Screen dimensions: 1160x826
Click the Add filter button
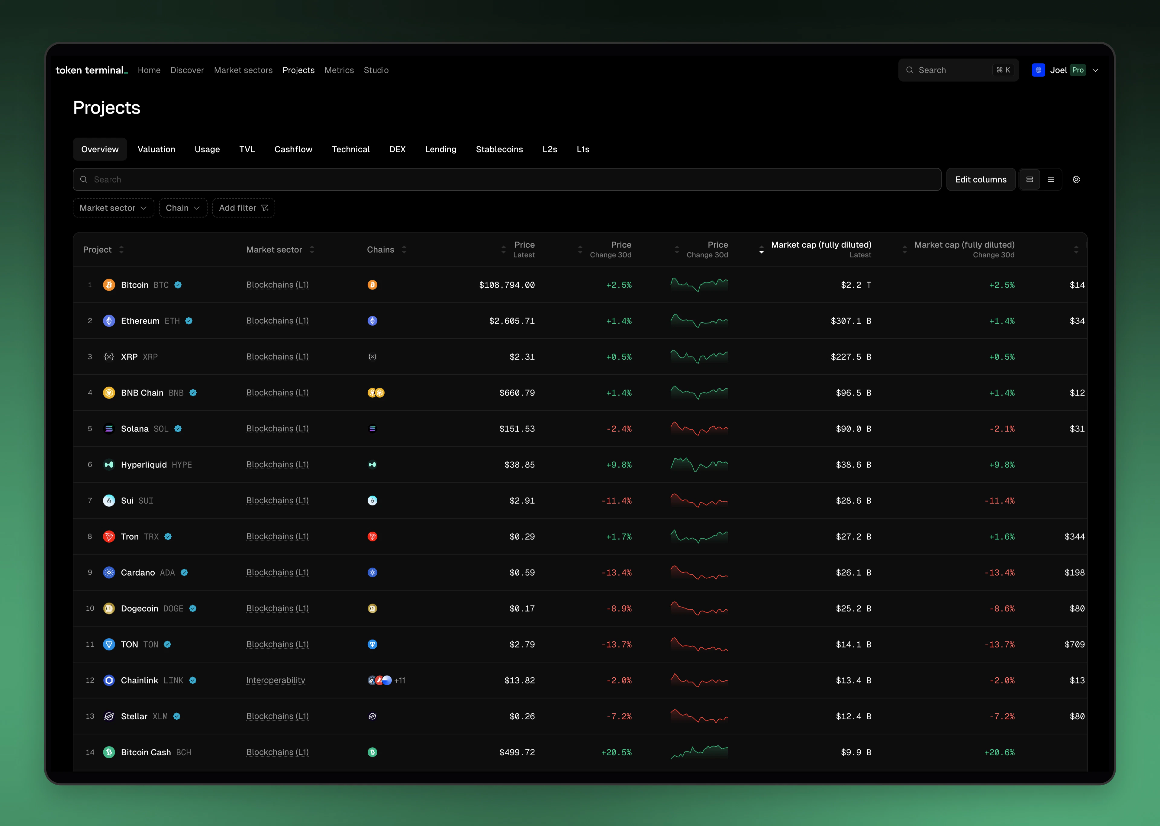tap(243, 208)
